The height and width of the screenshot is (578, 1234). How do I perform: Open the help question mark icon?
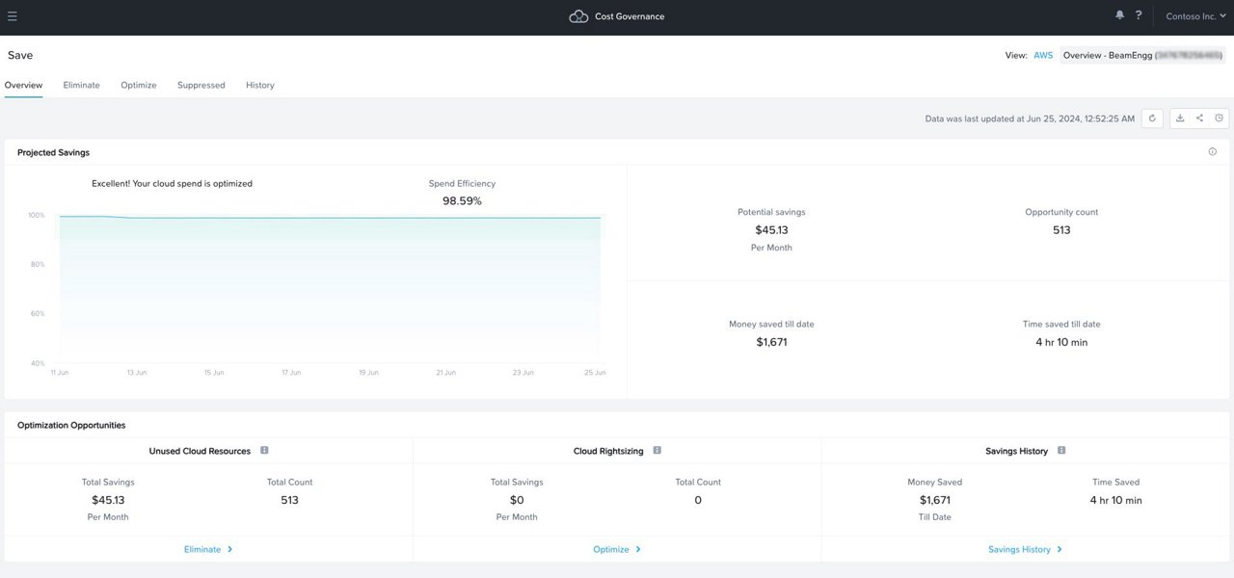(1138, 14)
